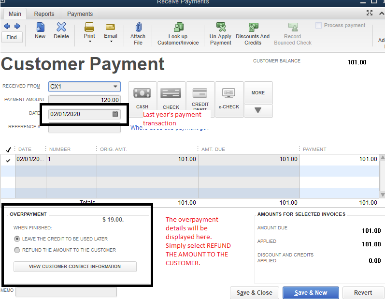Click Un-Apply Payment
The image size is (385, 301).
220,34
